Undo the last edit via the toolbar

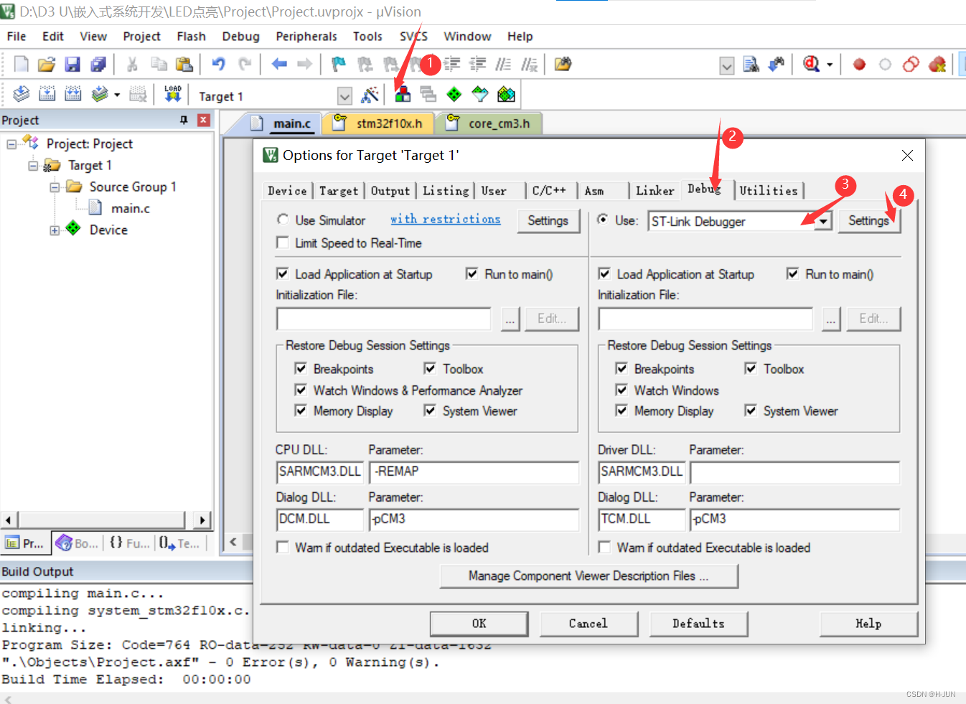pos(219,65)
